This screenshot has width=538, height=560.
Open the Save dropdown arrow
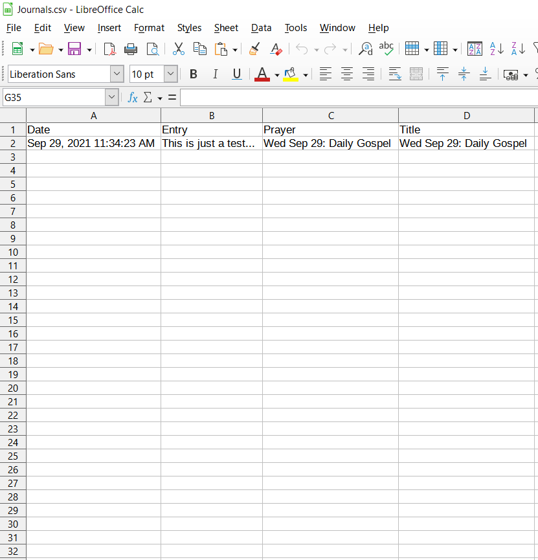(x=89, y=50)
